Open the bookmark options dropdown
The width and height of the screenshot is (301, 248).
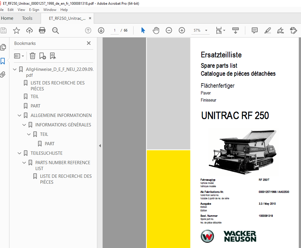[x=19, y=56]
